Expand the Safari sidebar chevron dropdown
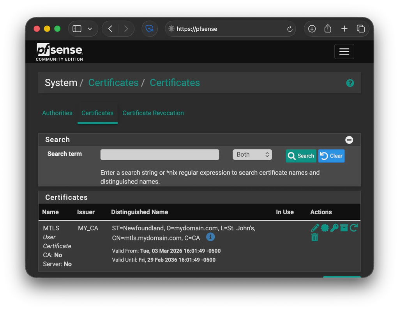The height and width of the screenshot is (311, 399). 90,28
